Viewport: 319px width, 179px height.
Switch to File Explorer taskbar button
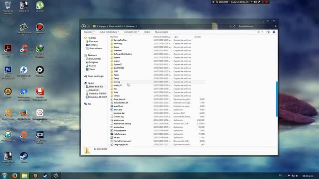pyautogui.click(x=24, y=176)
